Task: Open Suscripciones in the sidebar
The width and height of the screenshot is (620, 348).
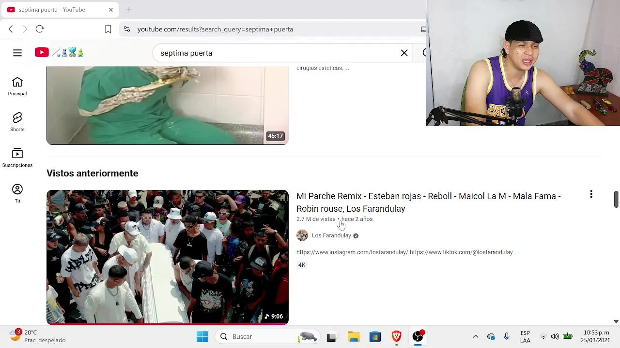Action: (17, 158)
